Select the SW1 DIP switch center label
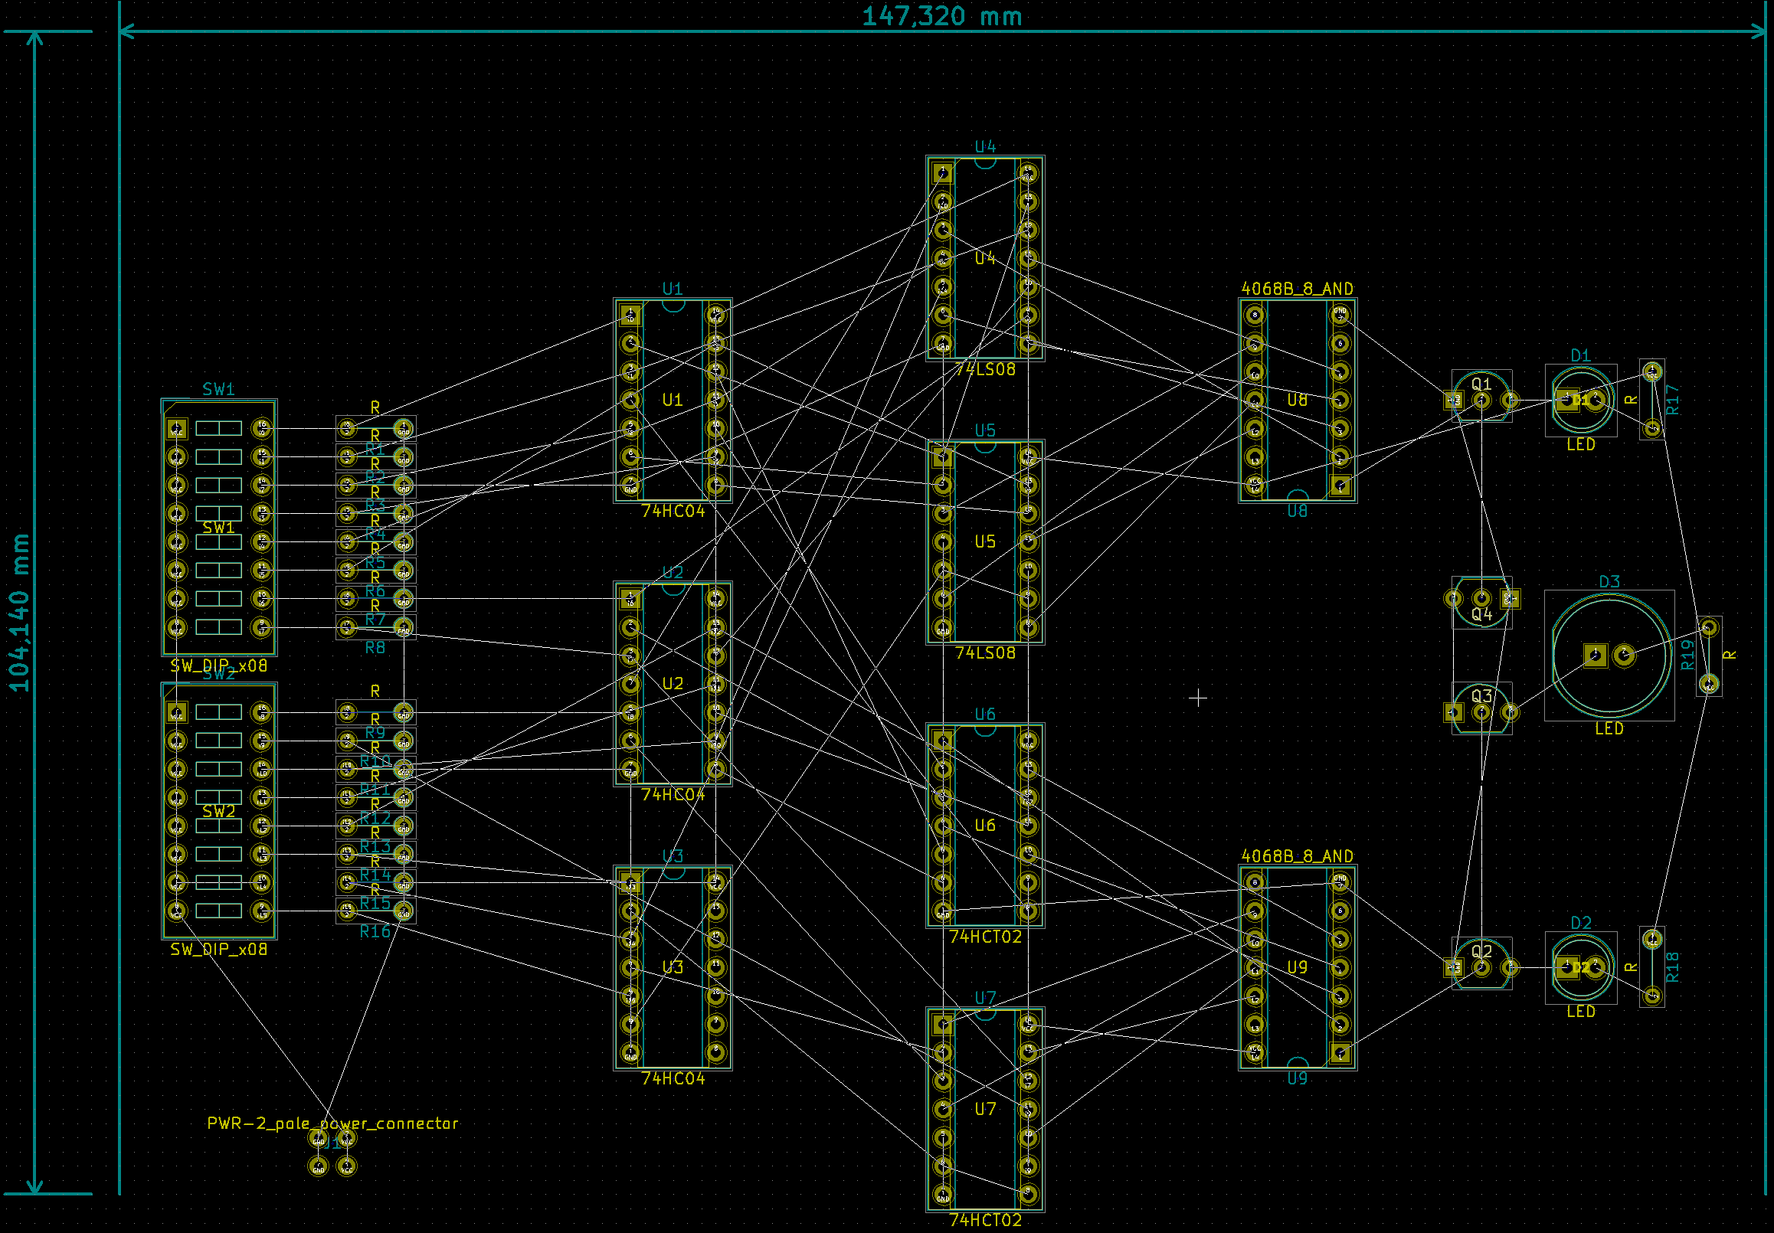 pos(218,528)
